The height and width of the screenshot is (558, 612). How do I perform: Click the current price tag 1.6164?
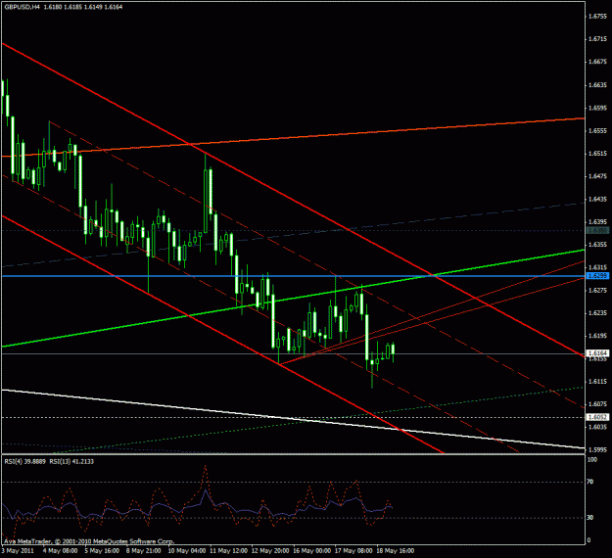point(597,353)
